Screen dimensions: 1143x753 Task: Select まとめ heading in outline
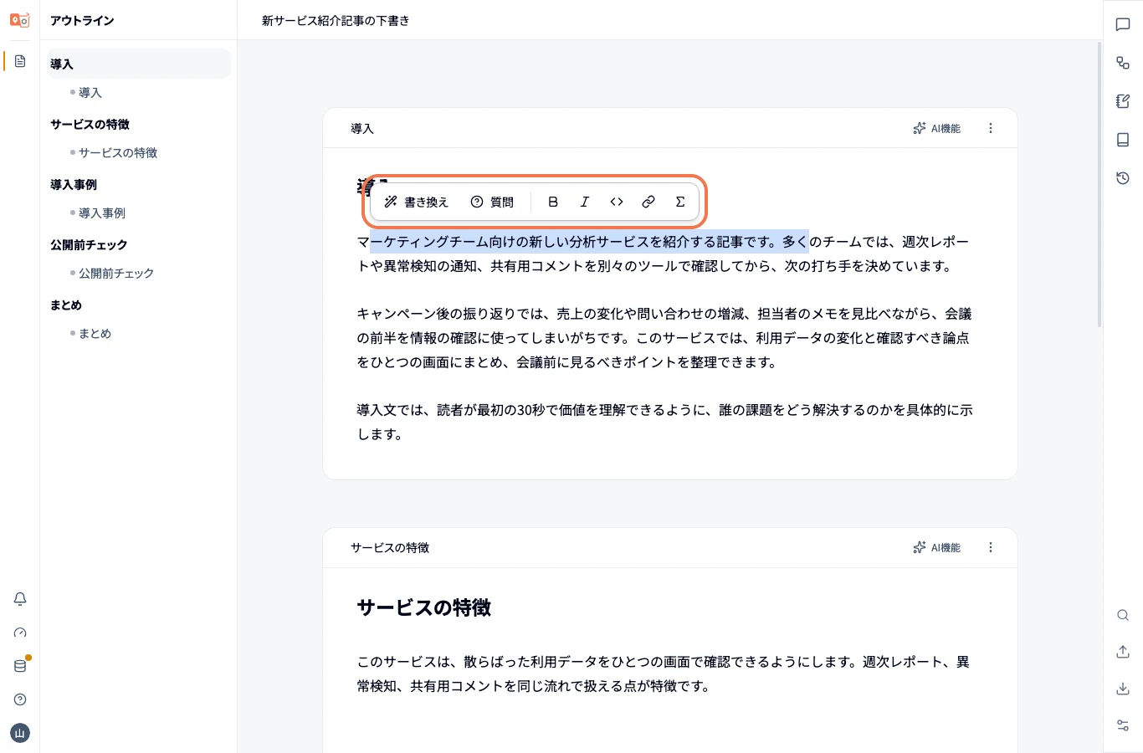pos(66,305)
